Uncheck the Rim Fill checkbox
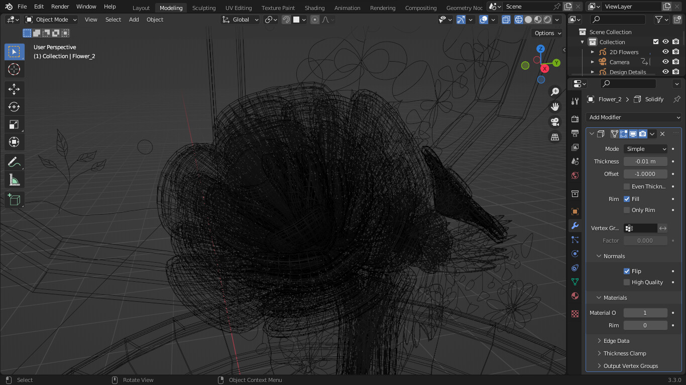 click(x=627, y=199)
